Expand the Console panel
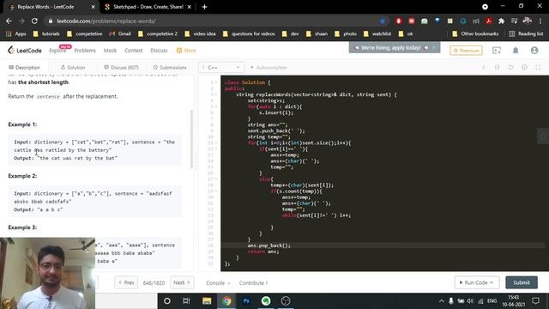Image resolution: width=549 pixels, height=309 pixels. (x=218, y=282)
